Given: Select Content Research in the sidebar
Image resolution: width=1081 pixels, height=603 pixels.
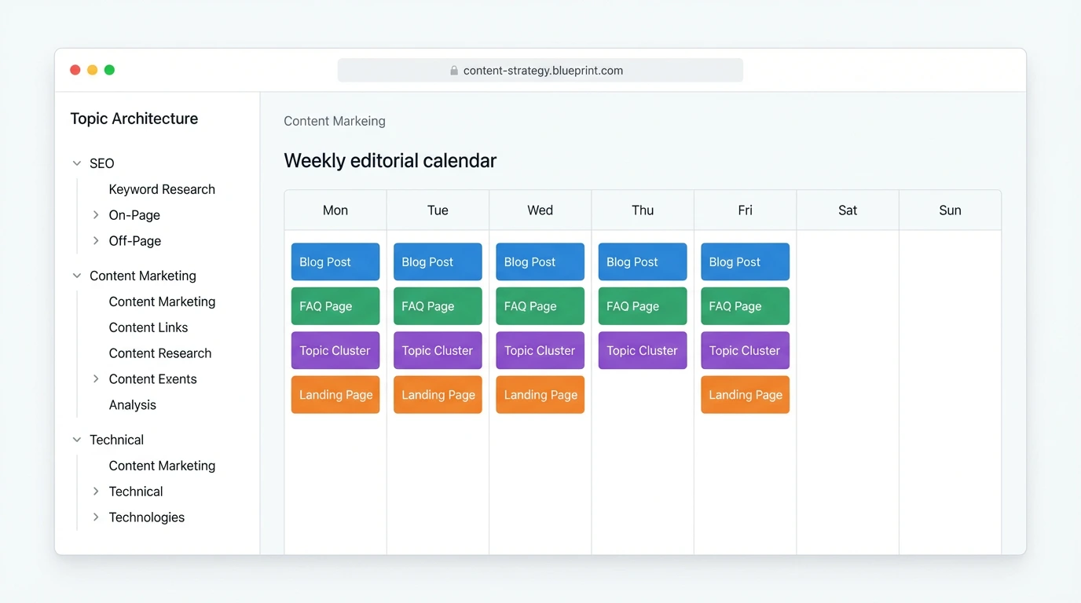Looking at the screenshot, I should [159, 353].
